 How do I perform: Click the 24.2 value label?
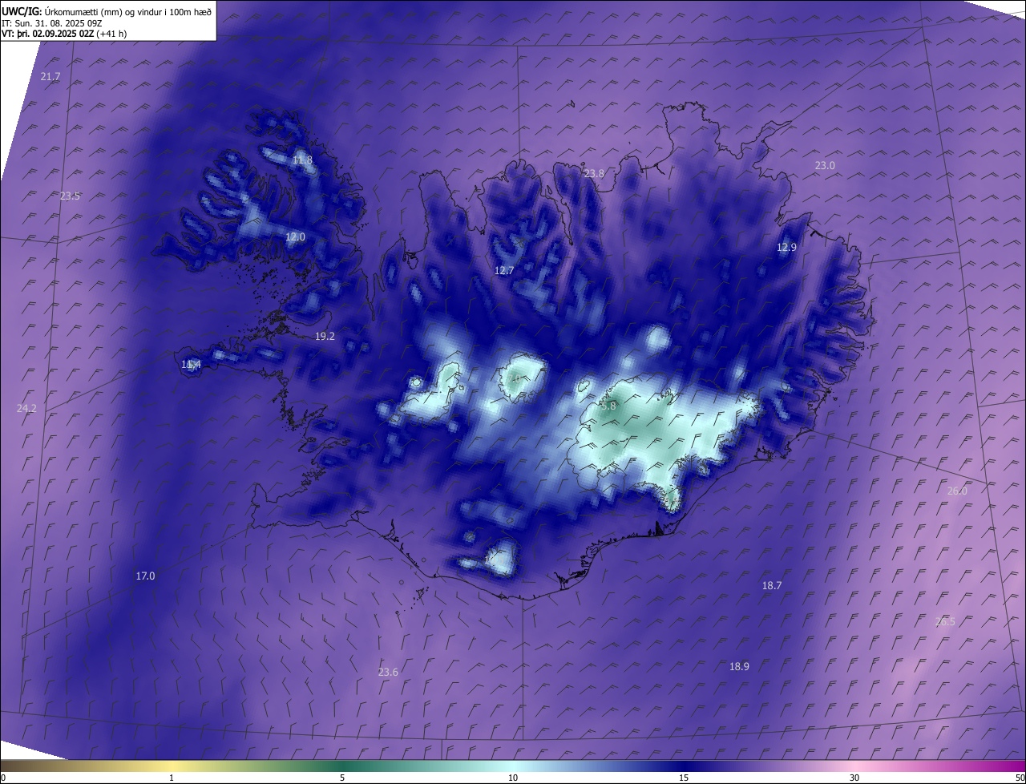[x=26, y=409]
